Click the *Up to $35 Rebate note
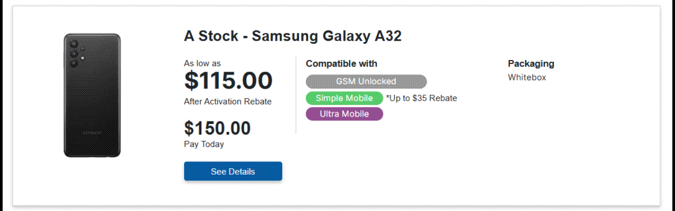This screenshot has height=211, width=675. [x=421, y=98]
